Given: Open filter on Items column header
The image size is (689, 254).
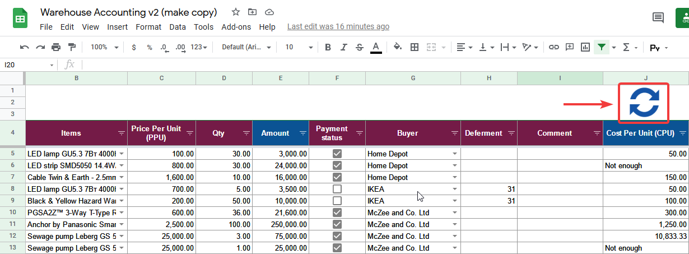Looking at the screenshot, I should coord(122,133).
